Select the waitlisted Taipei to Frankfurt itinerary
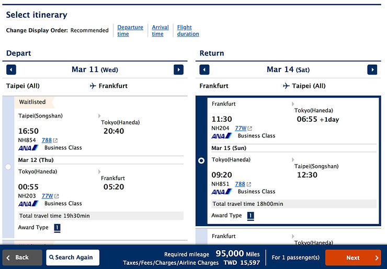Screen dimensions: 387x269 click(8, 167)
